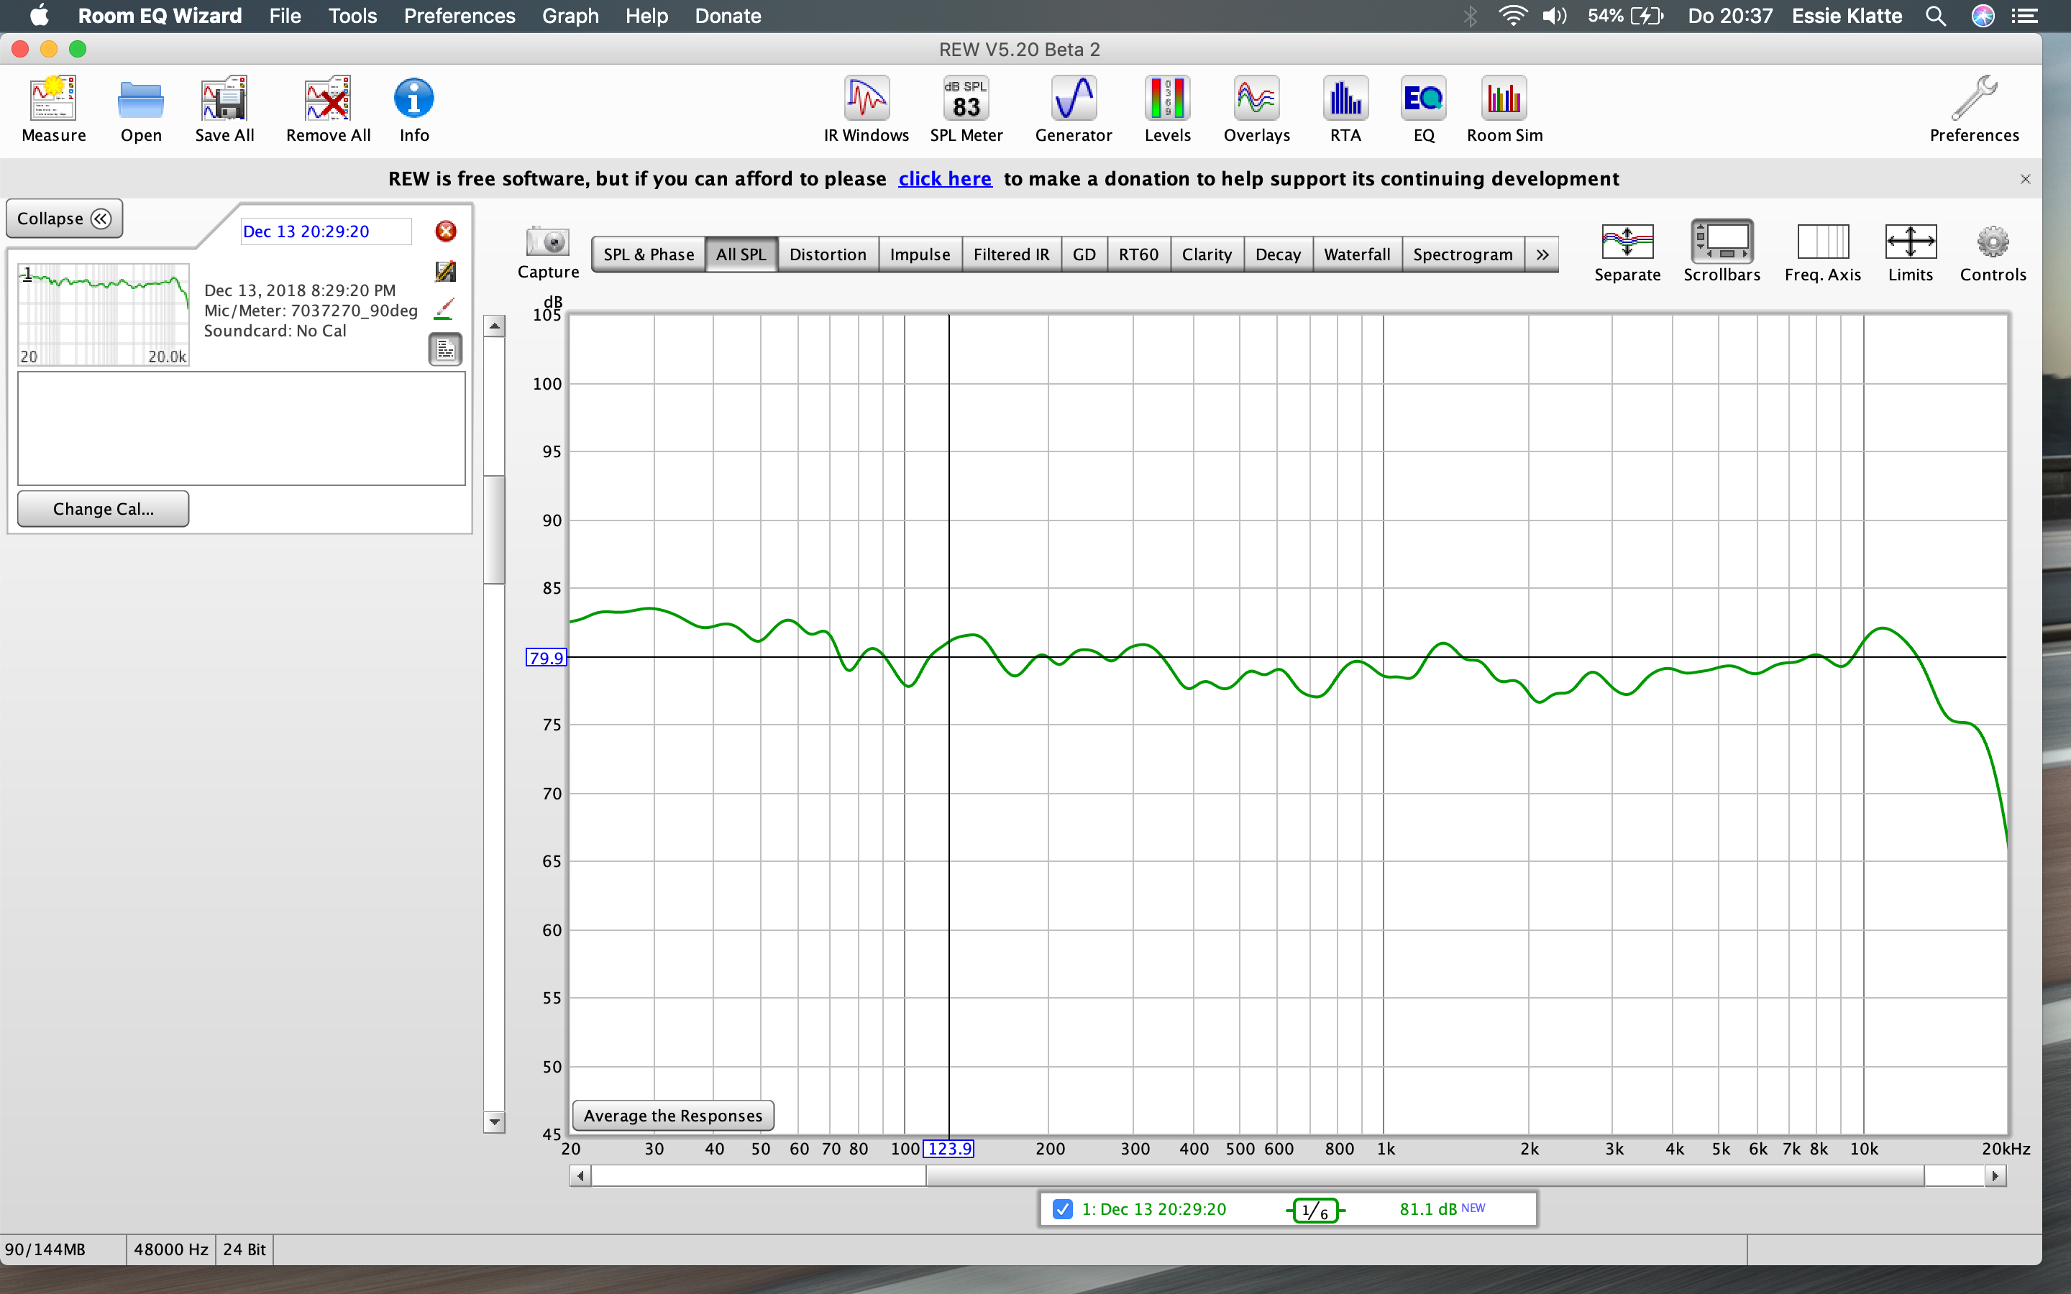Click the Measure toolbar icon
The height and width of the screenshot is (1294, 2071).
53,109
